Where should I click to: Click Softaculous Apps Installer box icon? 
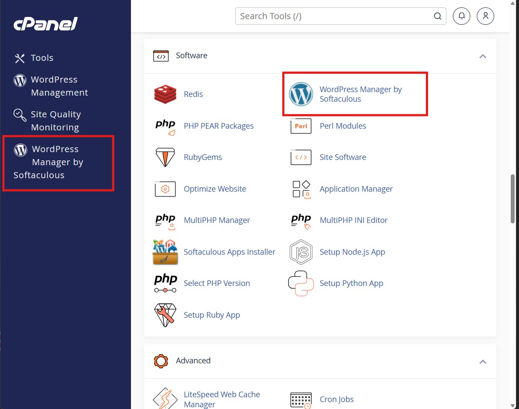(x=165, y=252)
